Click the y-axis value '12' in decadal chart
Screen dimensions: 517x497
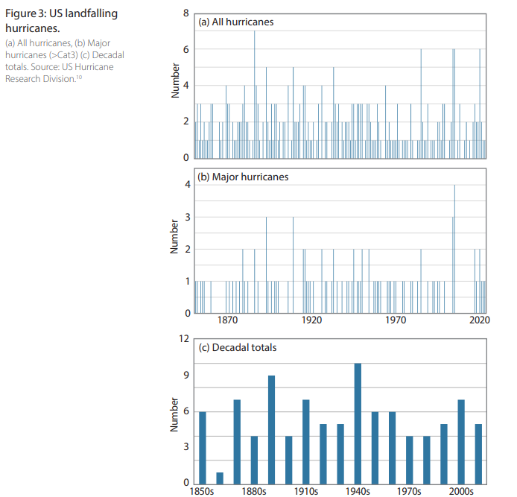point(184,339)
